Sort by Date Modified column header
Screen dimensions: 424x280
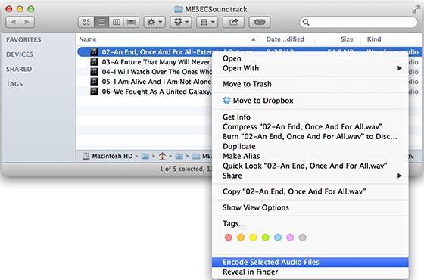point(287,39)
